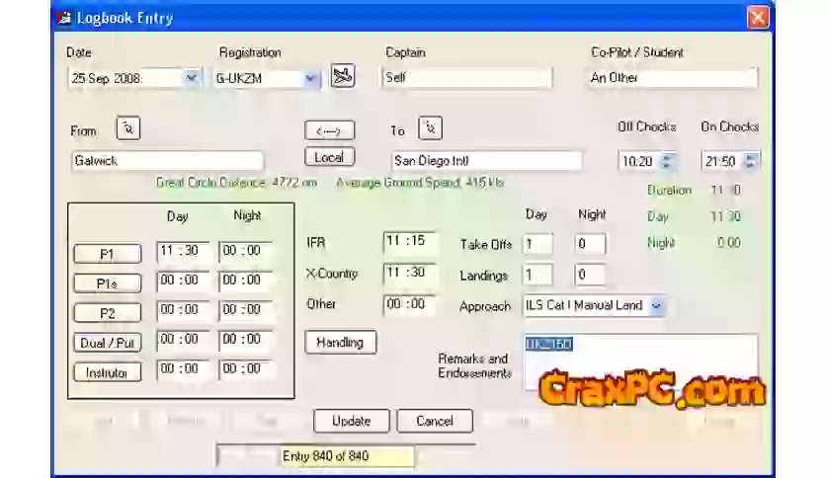Click the Co-Pilot / Student field
The height and width of the screenshot is (478, 826).
[x=673, y=77]
